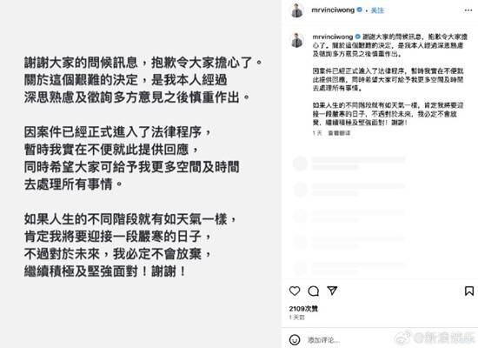Screen dimensions: 478x348
Task: Click the 1天 timestamp under caption
Action: tap(317, 133)
